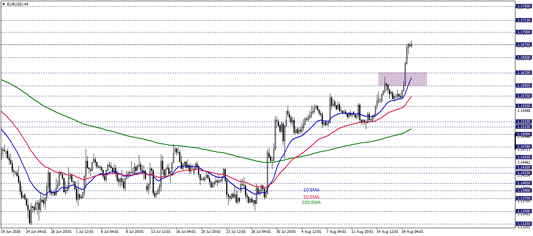
Task: Click the 1.15466 price scale value
Action: [x=524, y=111]
